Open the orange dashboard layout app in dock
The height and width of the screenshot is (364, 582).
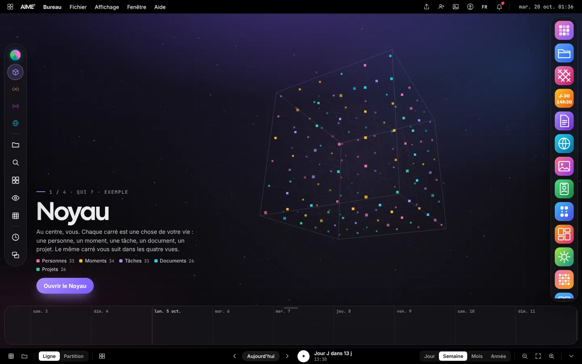pyautogui.click(x=564, y=235)
